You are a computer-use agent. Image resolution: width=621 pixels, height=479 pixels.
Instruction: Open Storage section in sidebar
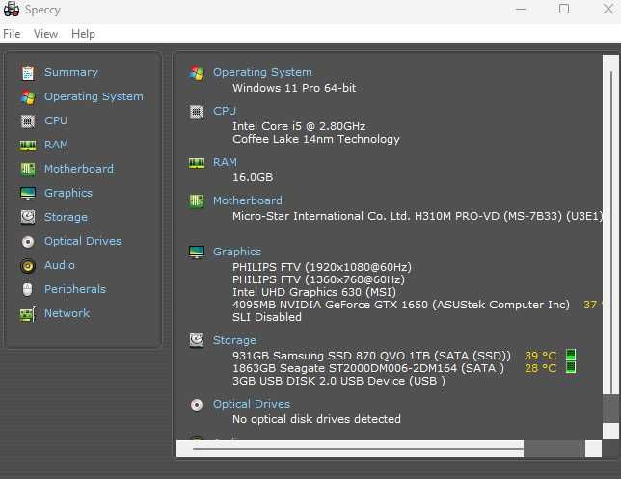tap(67, 217)
